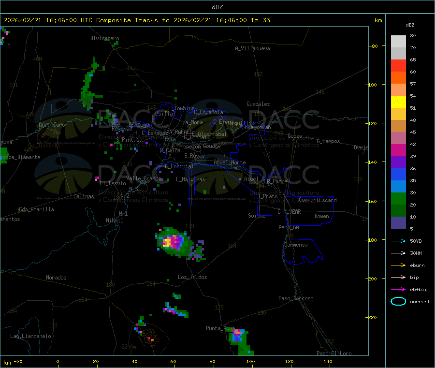Click the cyan 50YD arrow legend icon
This screenshot has width=435, height=368.
[398, 241]
